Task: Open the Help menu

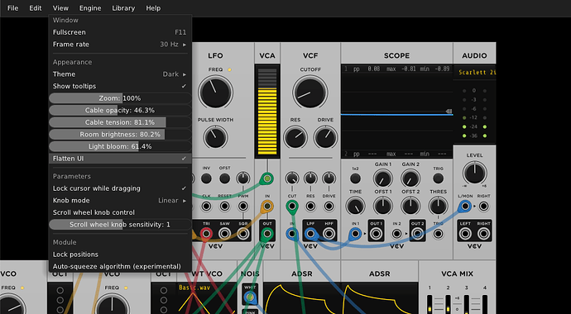Action: point(153,8)
